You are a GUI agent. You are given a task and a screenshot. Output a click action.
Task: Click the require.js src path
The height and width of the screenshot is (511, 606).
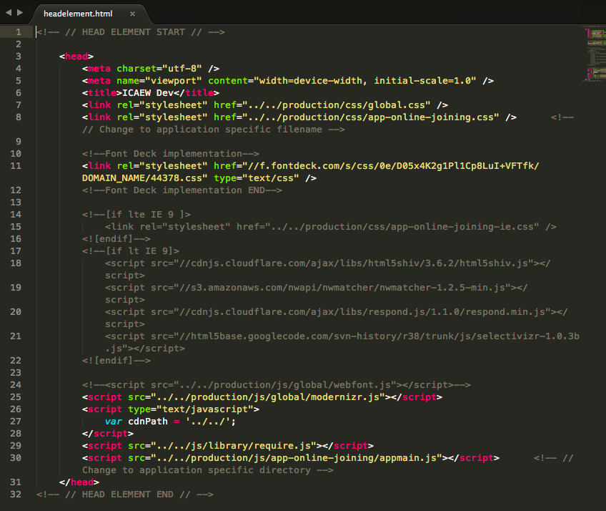pyautogui.click(x=234, y=446)
